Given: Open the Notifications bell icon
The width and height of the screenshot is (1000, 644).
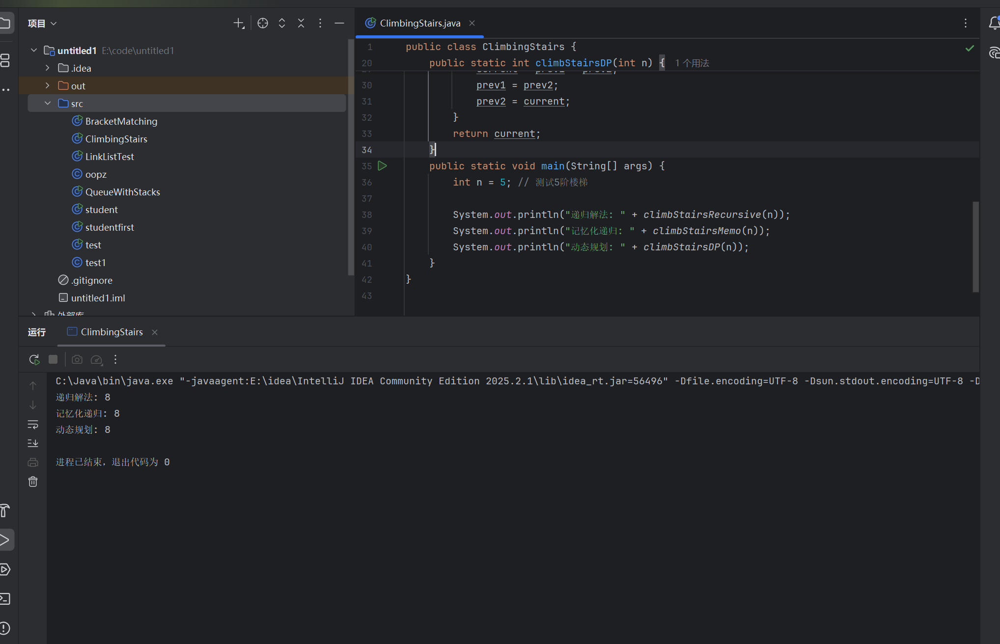Looking at the screenshot, I should click(x=994, y=23).
